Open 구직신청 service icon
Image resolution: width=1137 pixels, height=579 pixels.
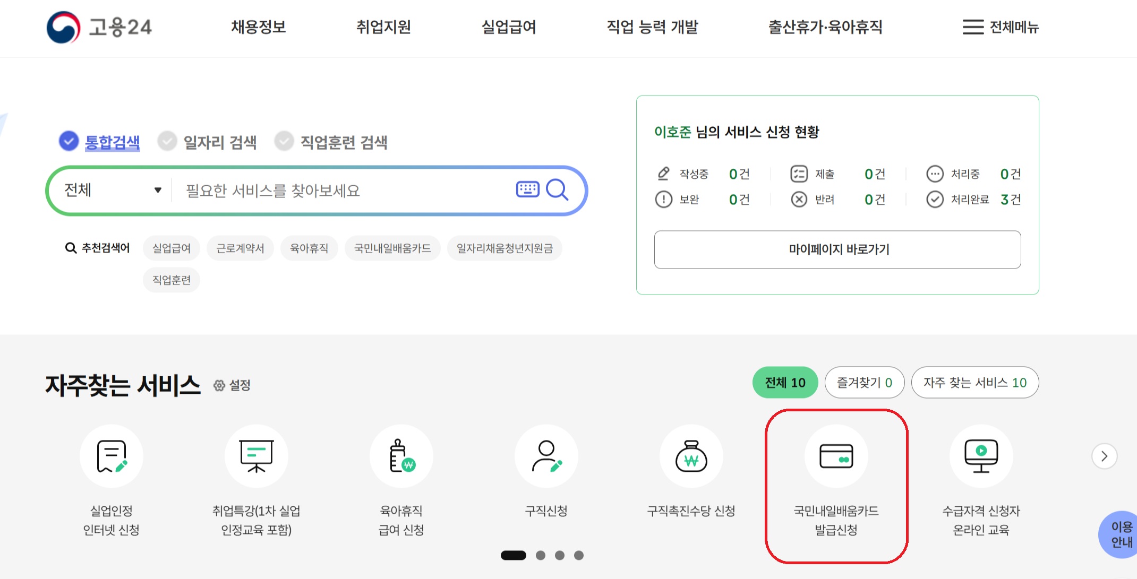[546, 456]
